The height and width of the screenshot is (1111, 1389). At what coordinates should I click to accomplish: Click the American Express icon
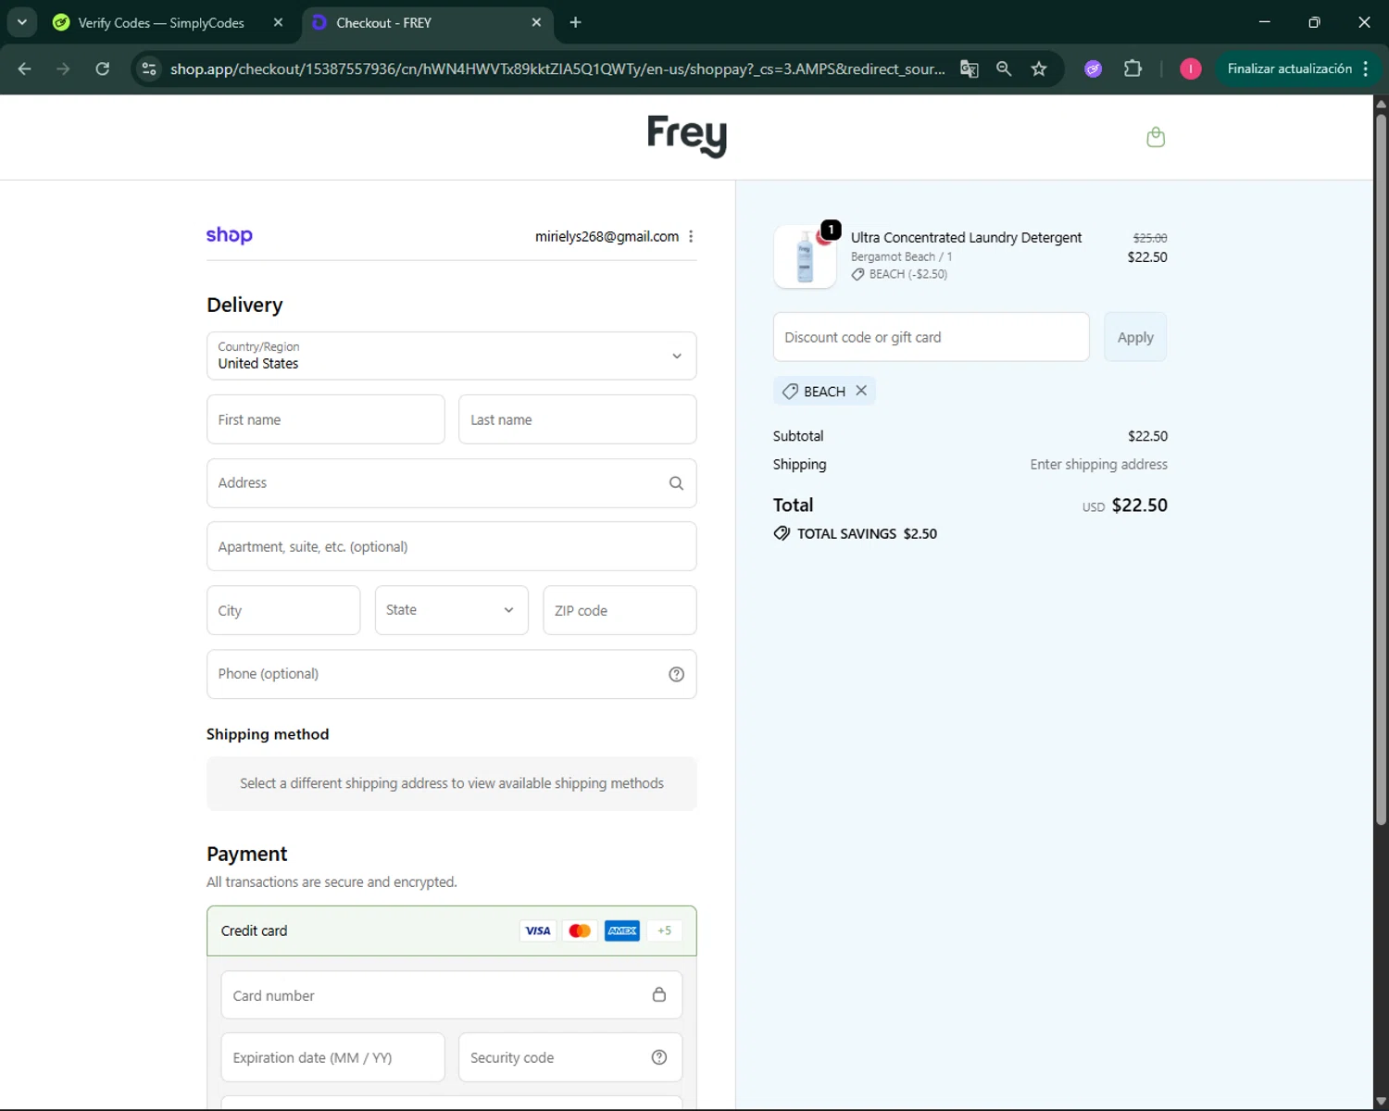(622, 930)
